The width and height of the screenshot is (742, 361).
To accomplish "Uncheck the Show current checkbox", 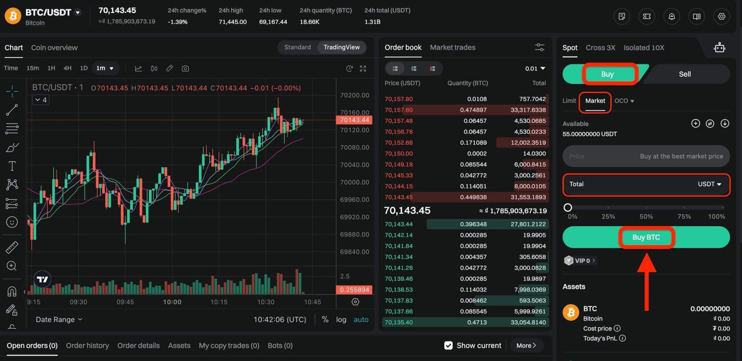I will coord(448,345).
